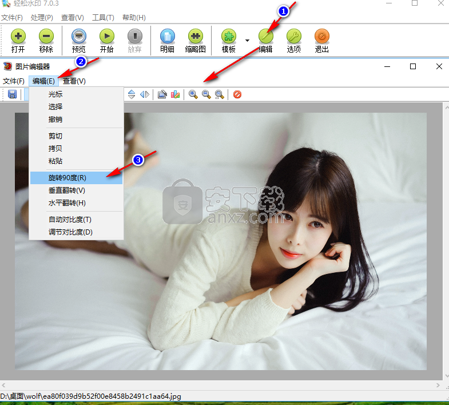Click the vertical flip icon in editor toolbar
Screen dimensions: 449x405
click(132, 94)
